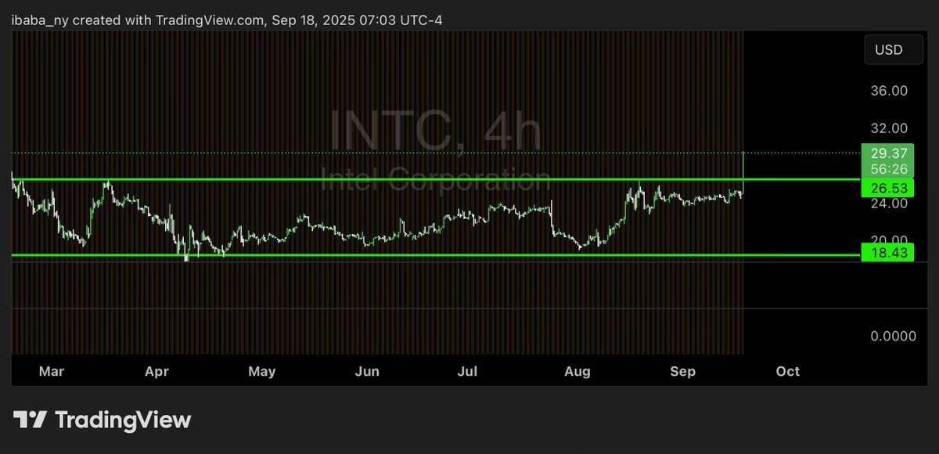
Task: Click the 32.00 price axis value
Action: point(889,128)
